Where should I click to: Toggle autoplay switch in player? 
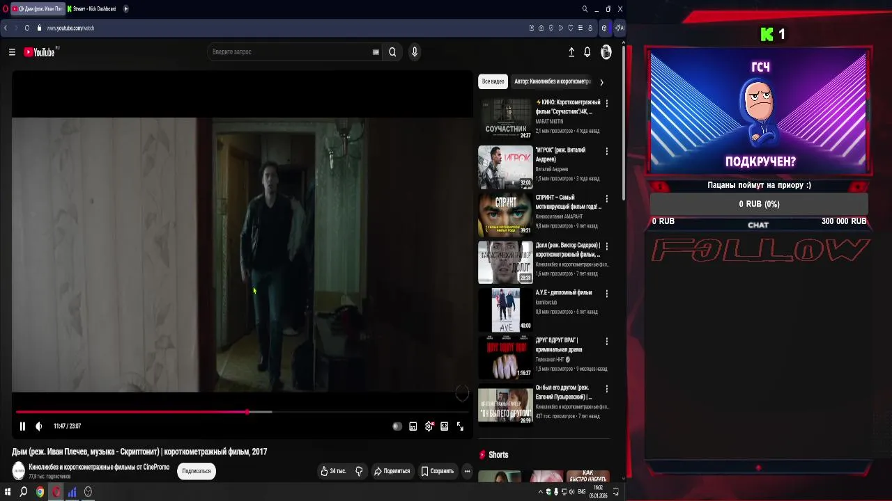tap(397, 427)
